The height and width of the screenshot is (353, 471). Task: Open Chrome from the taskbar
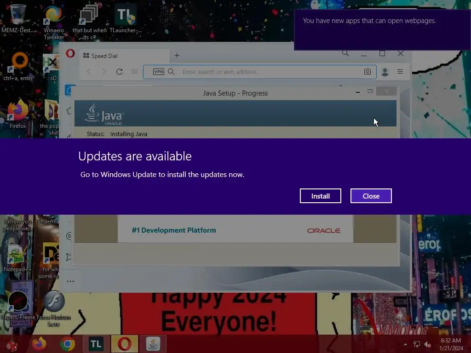pyautogui.click(x=68, y=344)
